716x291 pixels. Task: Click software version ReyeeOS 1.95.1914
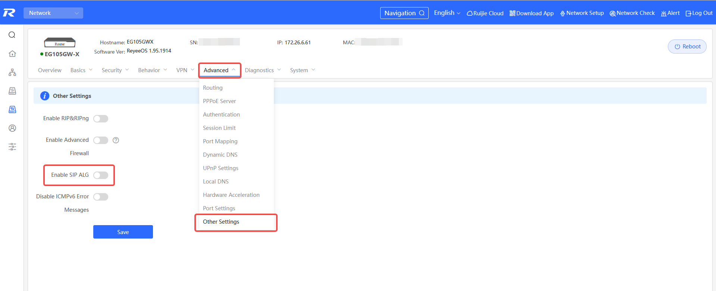[x=149, y=51]
